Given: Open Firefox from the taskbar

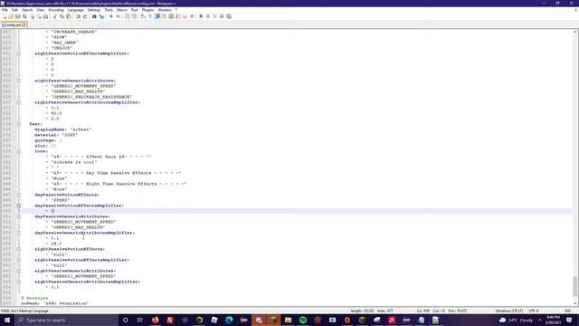Looking at the screenshot, I should point(155,320).
